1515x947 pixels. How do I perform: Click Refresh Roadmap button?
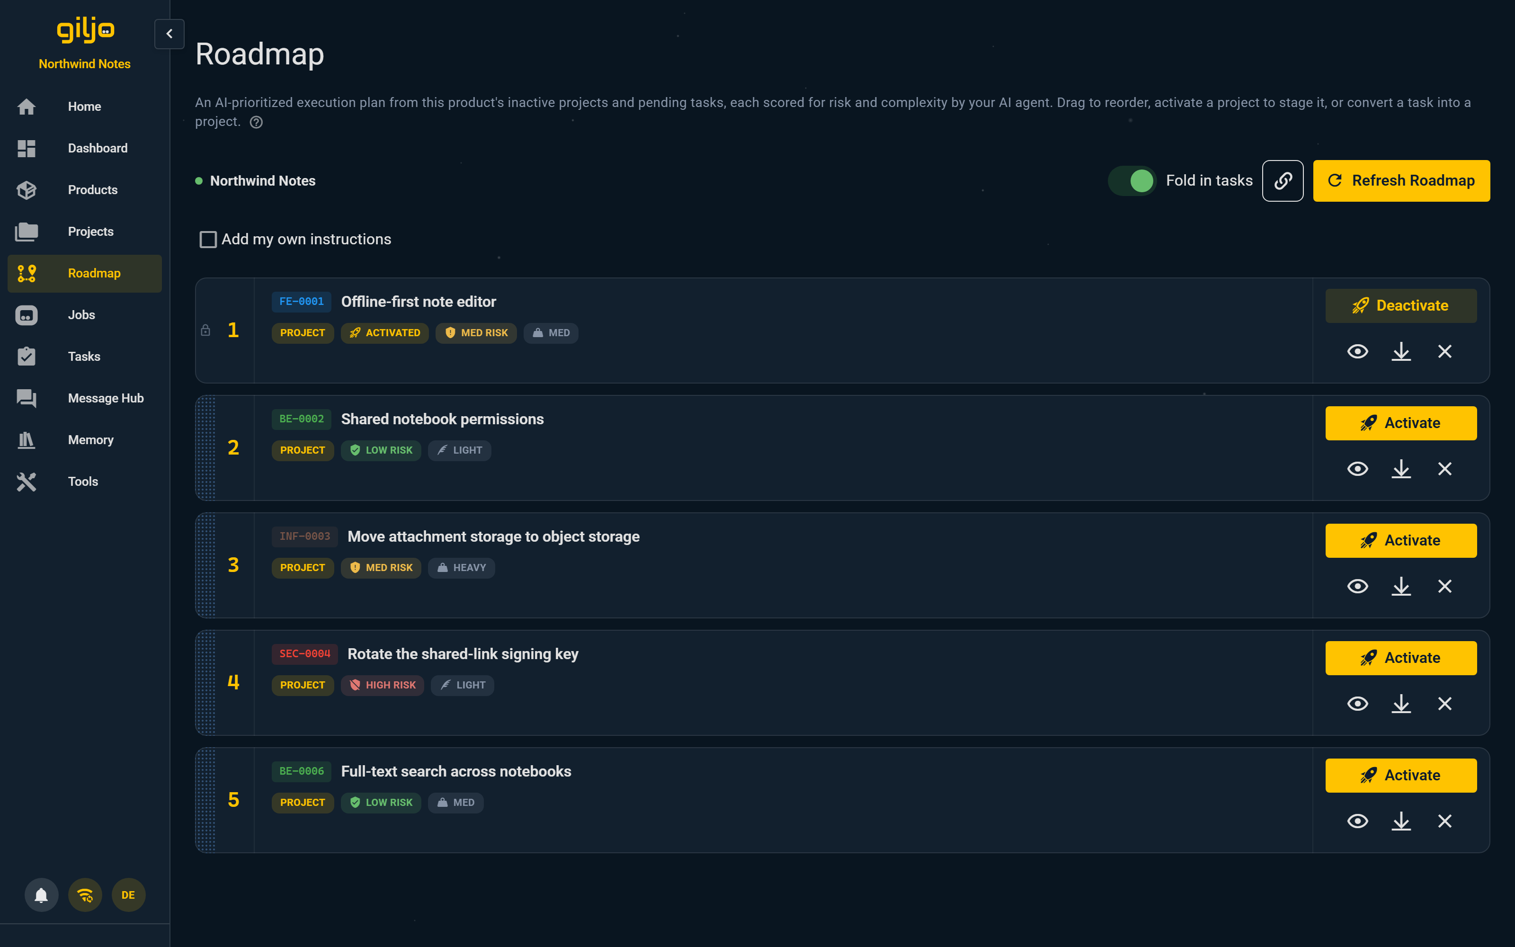(1401, 181)
